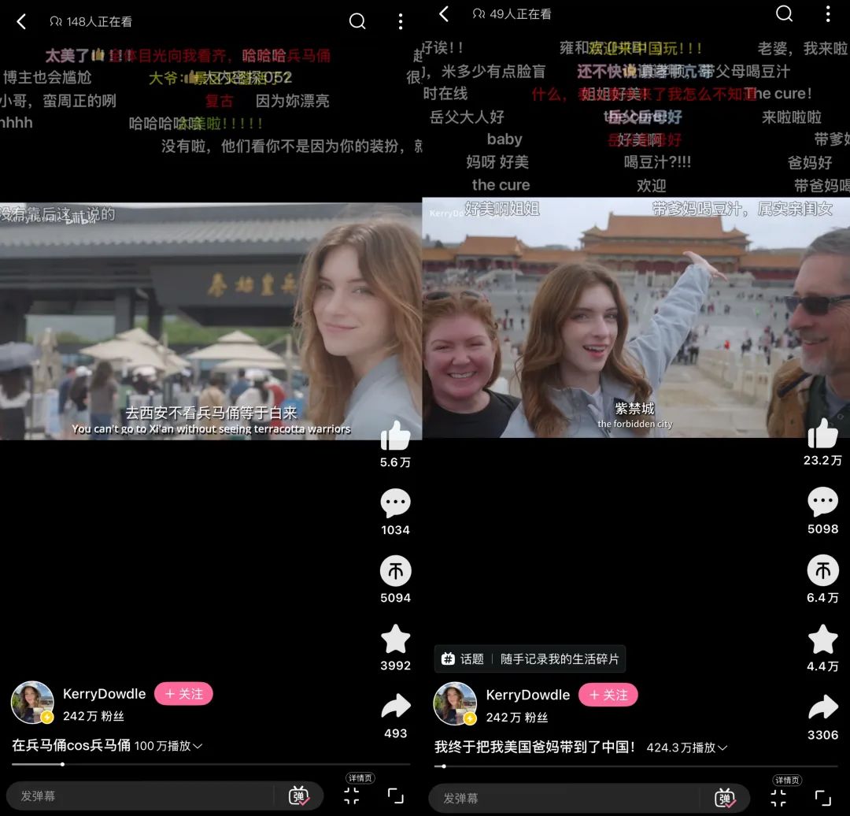Follow KerryDowdle under the 紫禁城 video
This screenshot has width=850, height=816.
(x=608, y=695)
